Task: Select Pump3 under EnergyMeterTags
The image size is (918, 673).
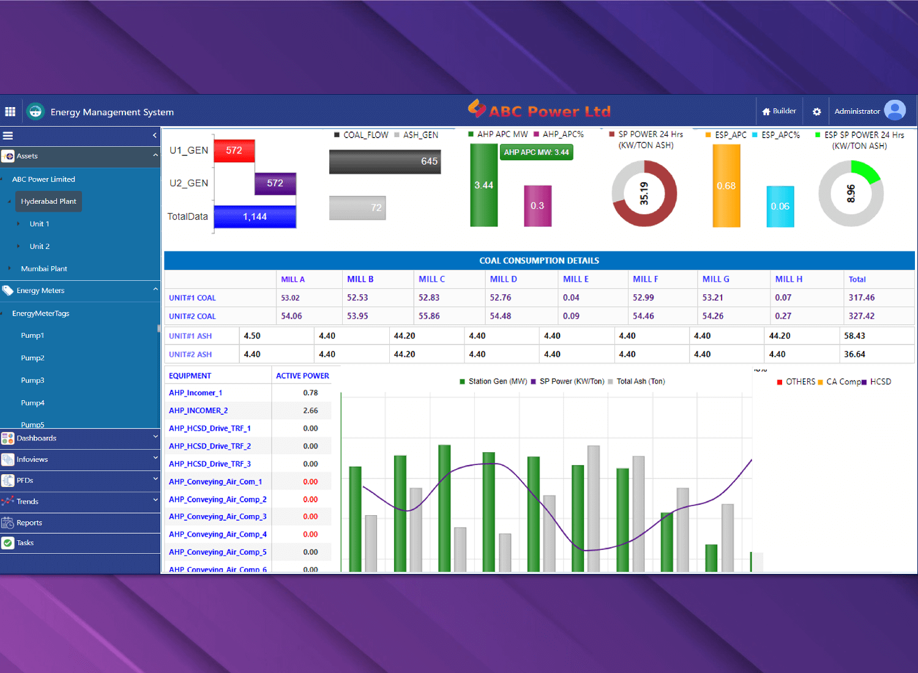Action: point(32,381)
